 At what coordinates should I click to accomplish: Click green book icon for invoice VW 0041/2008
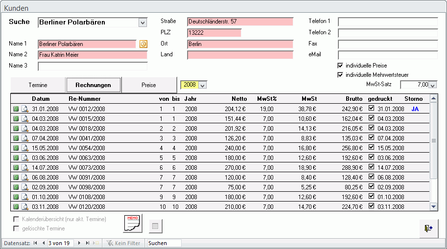coord(16,138)
